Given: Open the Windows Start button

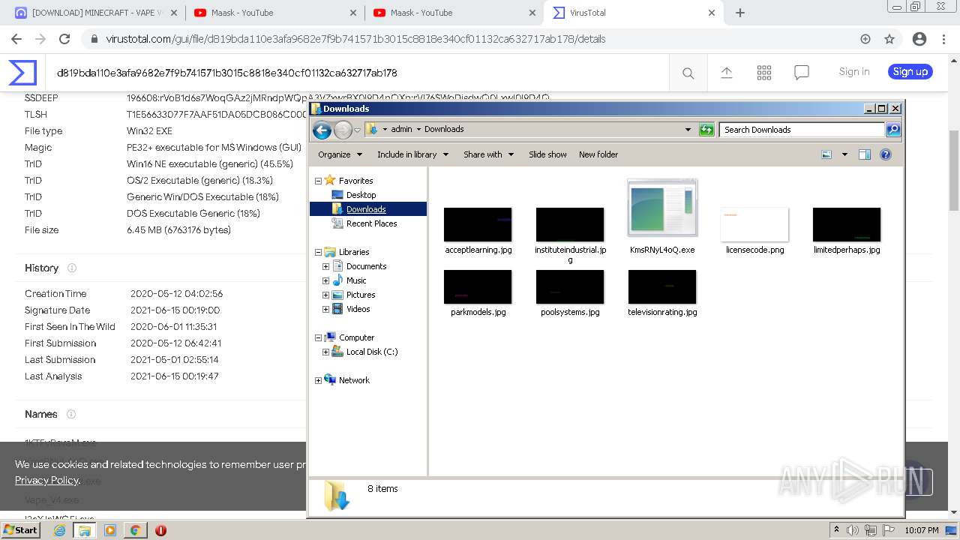Looking at the screenshot, I should tap(21, 530).
